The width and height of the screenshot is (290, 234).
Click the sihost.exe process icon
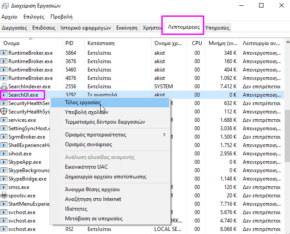[4, 154]
